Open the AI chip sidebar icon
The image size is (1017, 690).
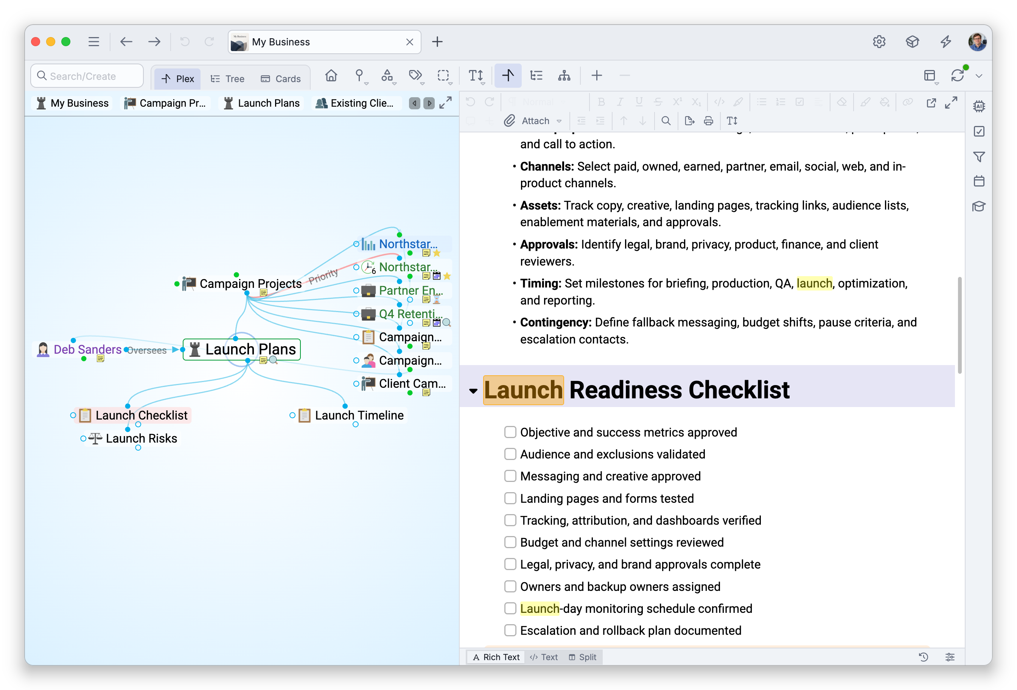(x=979, y=106)
